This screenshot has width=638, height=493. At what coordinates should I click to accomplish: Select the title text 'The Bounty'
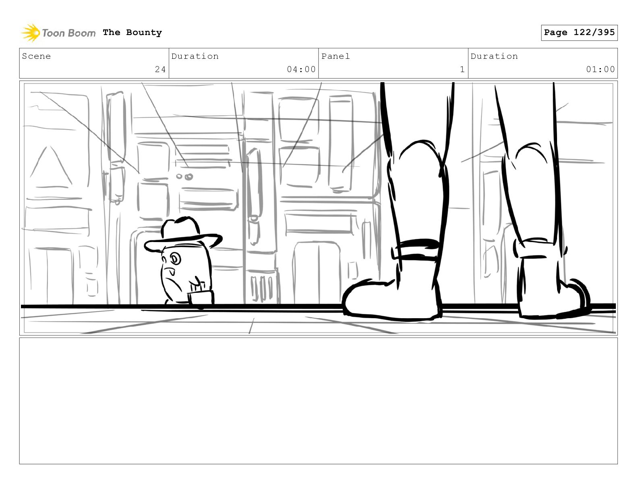point(132,33)
